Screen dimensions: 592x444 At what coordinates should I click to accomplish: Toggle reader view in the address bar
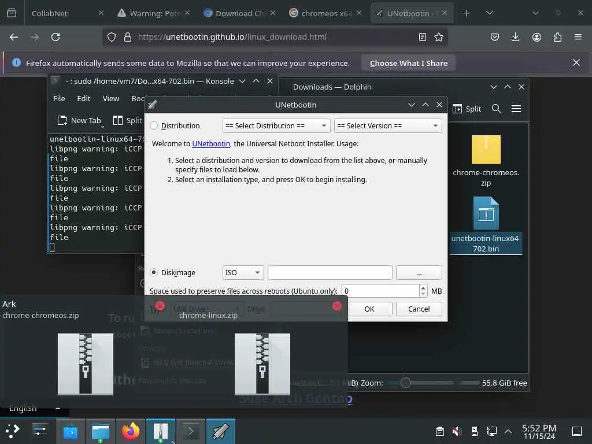(423, 37)
